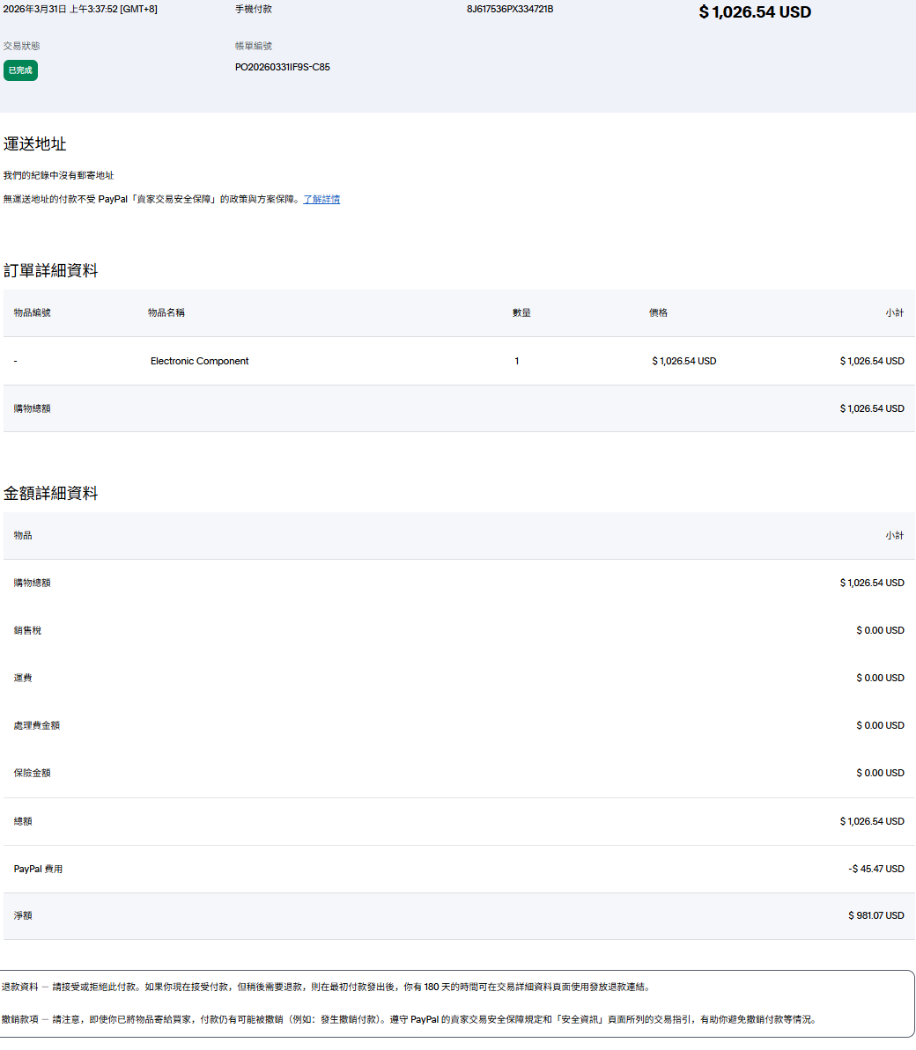Screen dimensions: 916x1050
Task: Click the 價格 column header
Action: (x=658, y=312)
